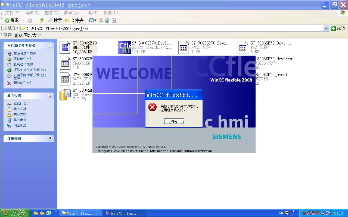Image resolution: width=348 pixels, height=217 pixels.
Task: Click the address bar path field
Action: 172,28
